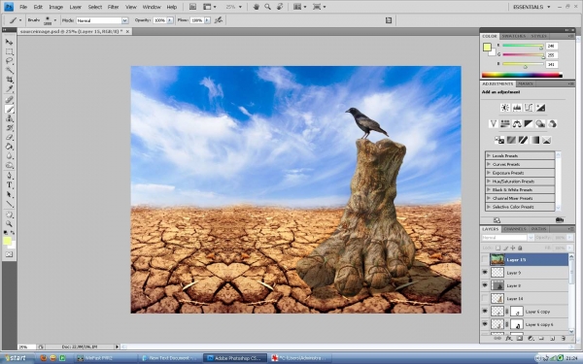Add an Exposure adjustment
The image size is (583, 364).
pyautogui.click(x=540, y=108)
